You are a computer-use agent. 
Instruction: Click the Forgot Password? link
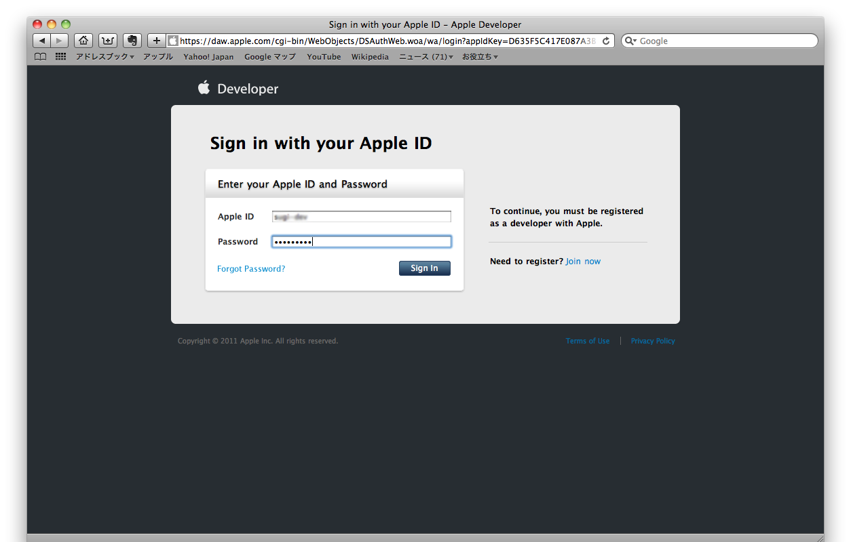[251, 269]
